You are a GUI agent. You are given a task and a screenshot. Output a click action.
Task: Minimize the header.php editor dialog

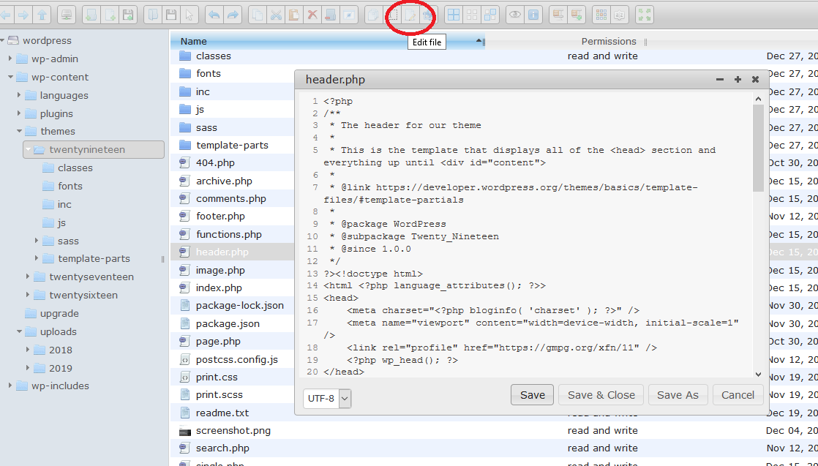720,79
